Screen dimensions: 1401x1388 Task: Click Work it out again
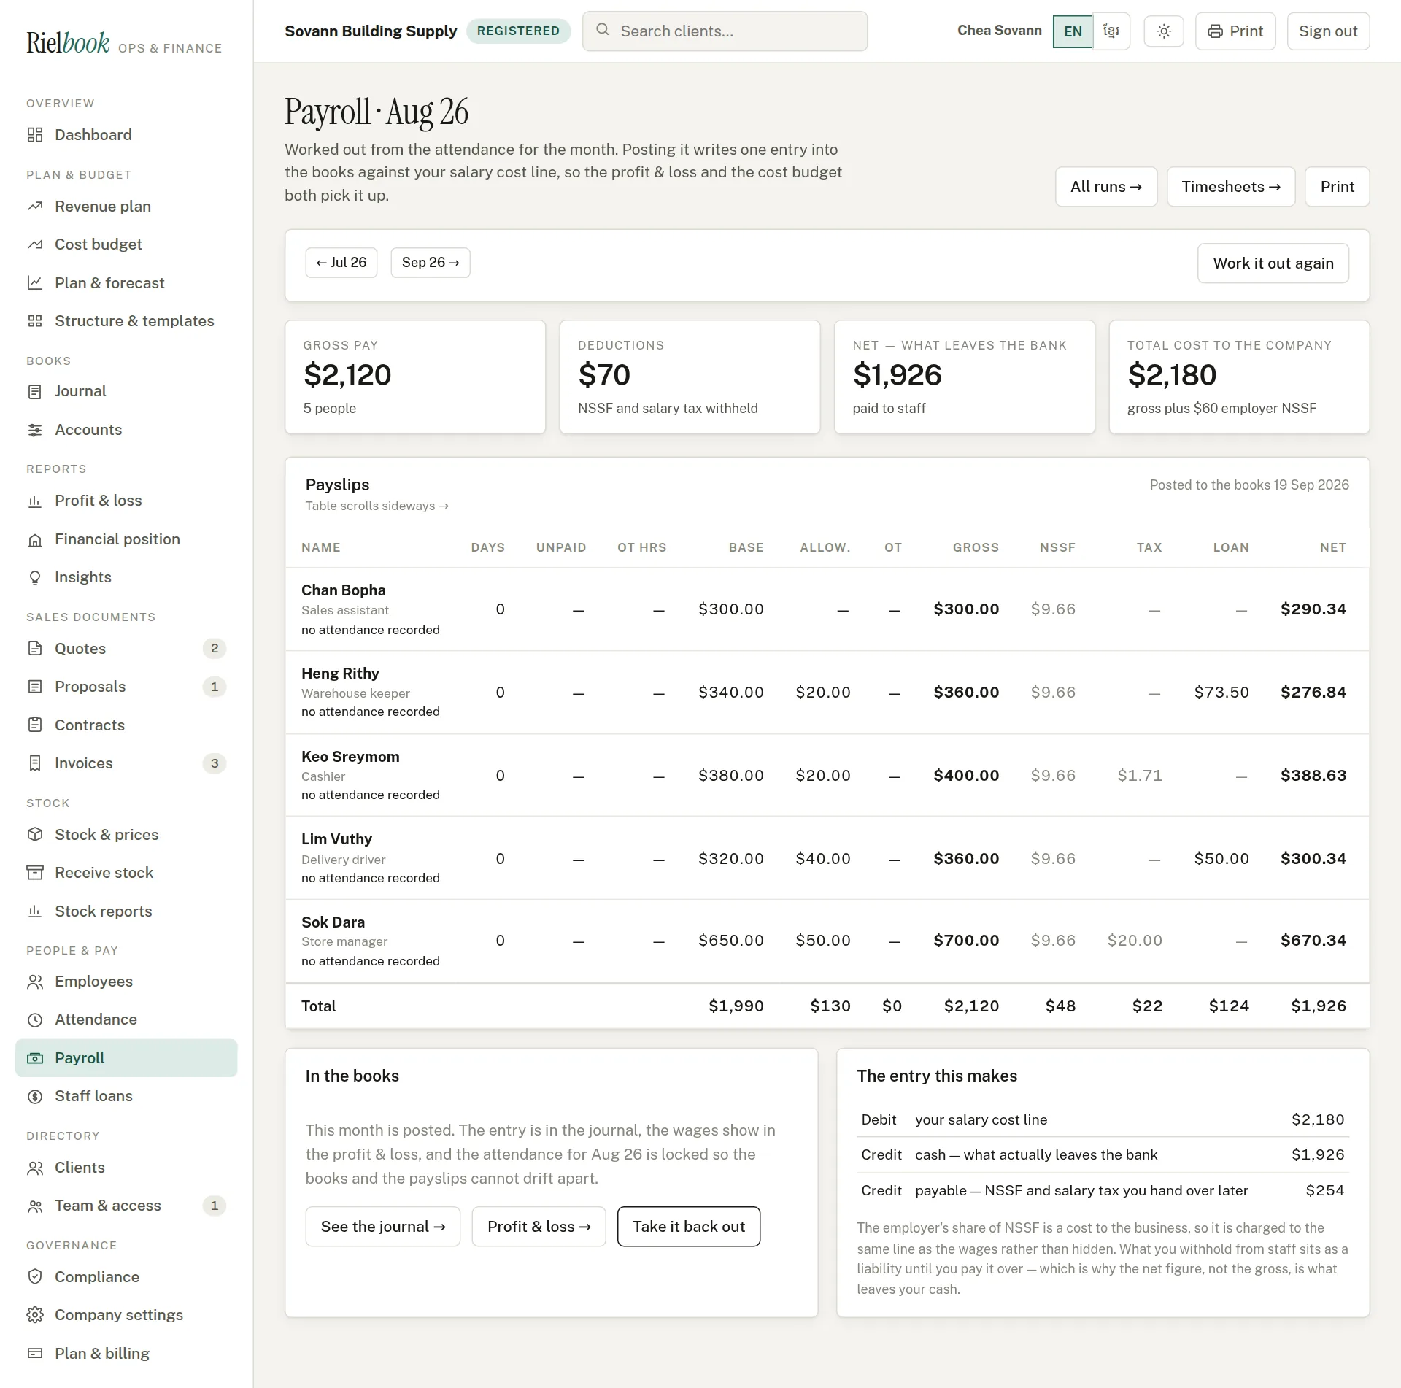click(1273, 263)
